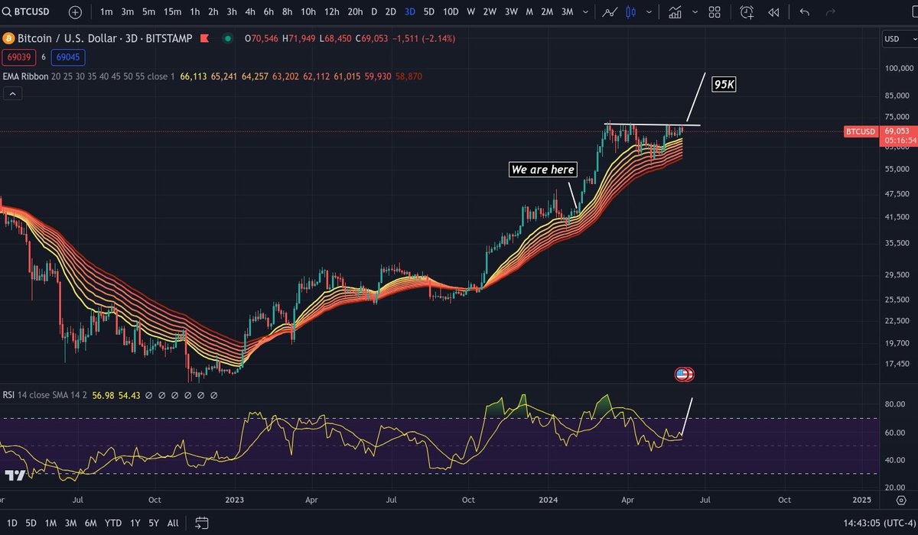Expand the chart style dropdown arrow

pos(649,11)
